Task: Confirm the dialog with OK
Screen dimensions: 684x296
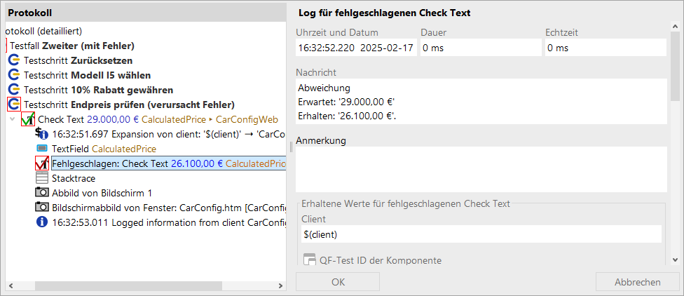Action: click(x=338, y=282)
